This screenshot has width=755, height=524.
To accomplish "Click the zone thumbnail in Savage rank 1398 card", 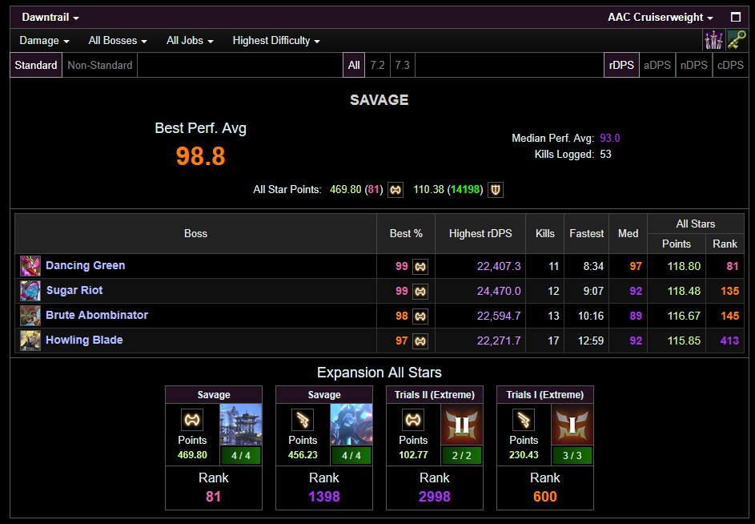I will coord(351,424).
